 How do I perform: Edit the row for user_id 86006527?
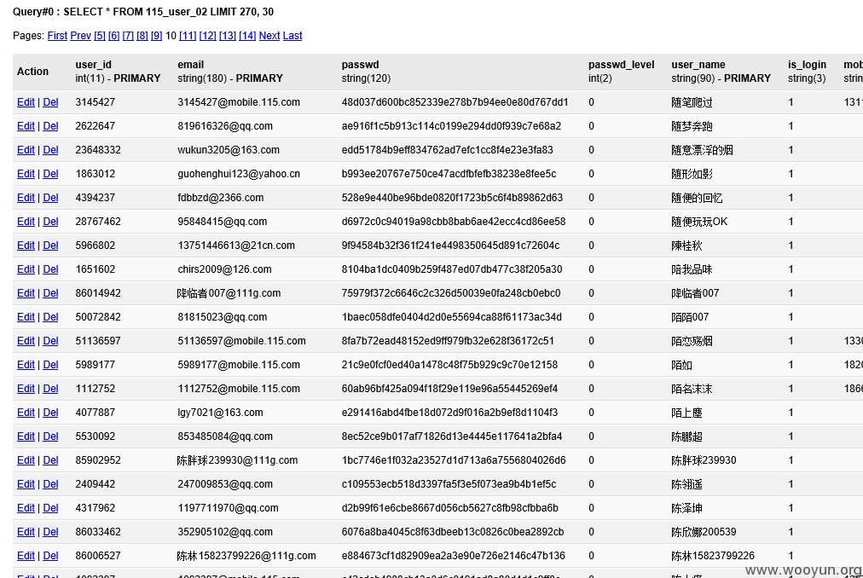click(x=26, y=556)
